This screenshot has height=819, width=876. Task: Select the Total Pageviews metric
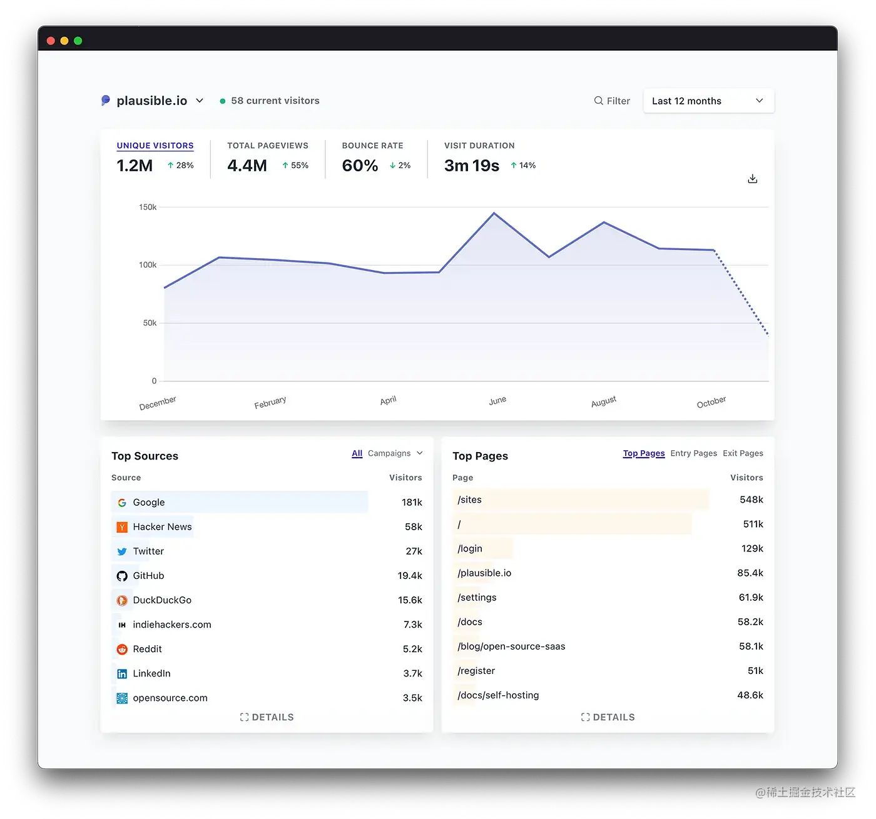pos(268,146)
